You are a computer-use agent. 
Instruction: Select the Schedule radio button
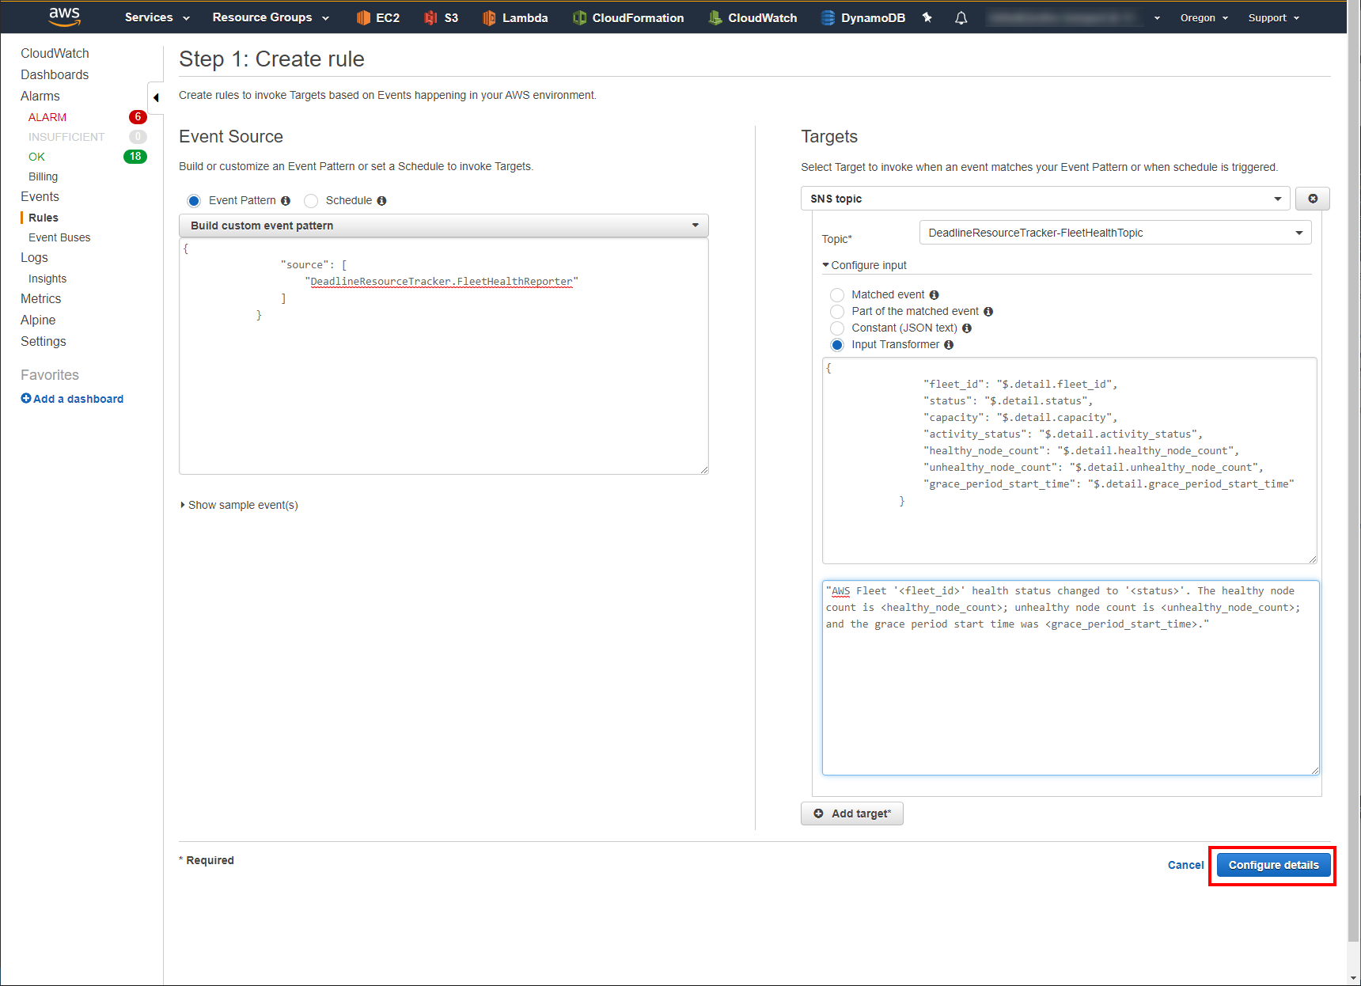pos(310,200)
